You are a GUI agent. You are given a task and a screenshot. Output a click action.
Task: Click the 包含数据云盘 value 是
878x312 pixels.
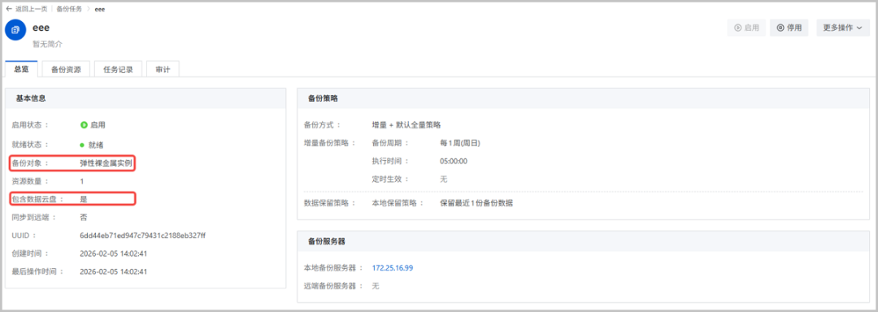(x=84, y=199)
